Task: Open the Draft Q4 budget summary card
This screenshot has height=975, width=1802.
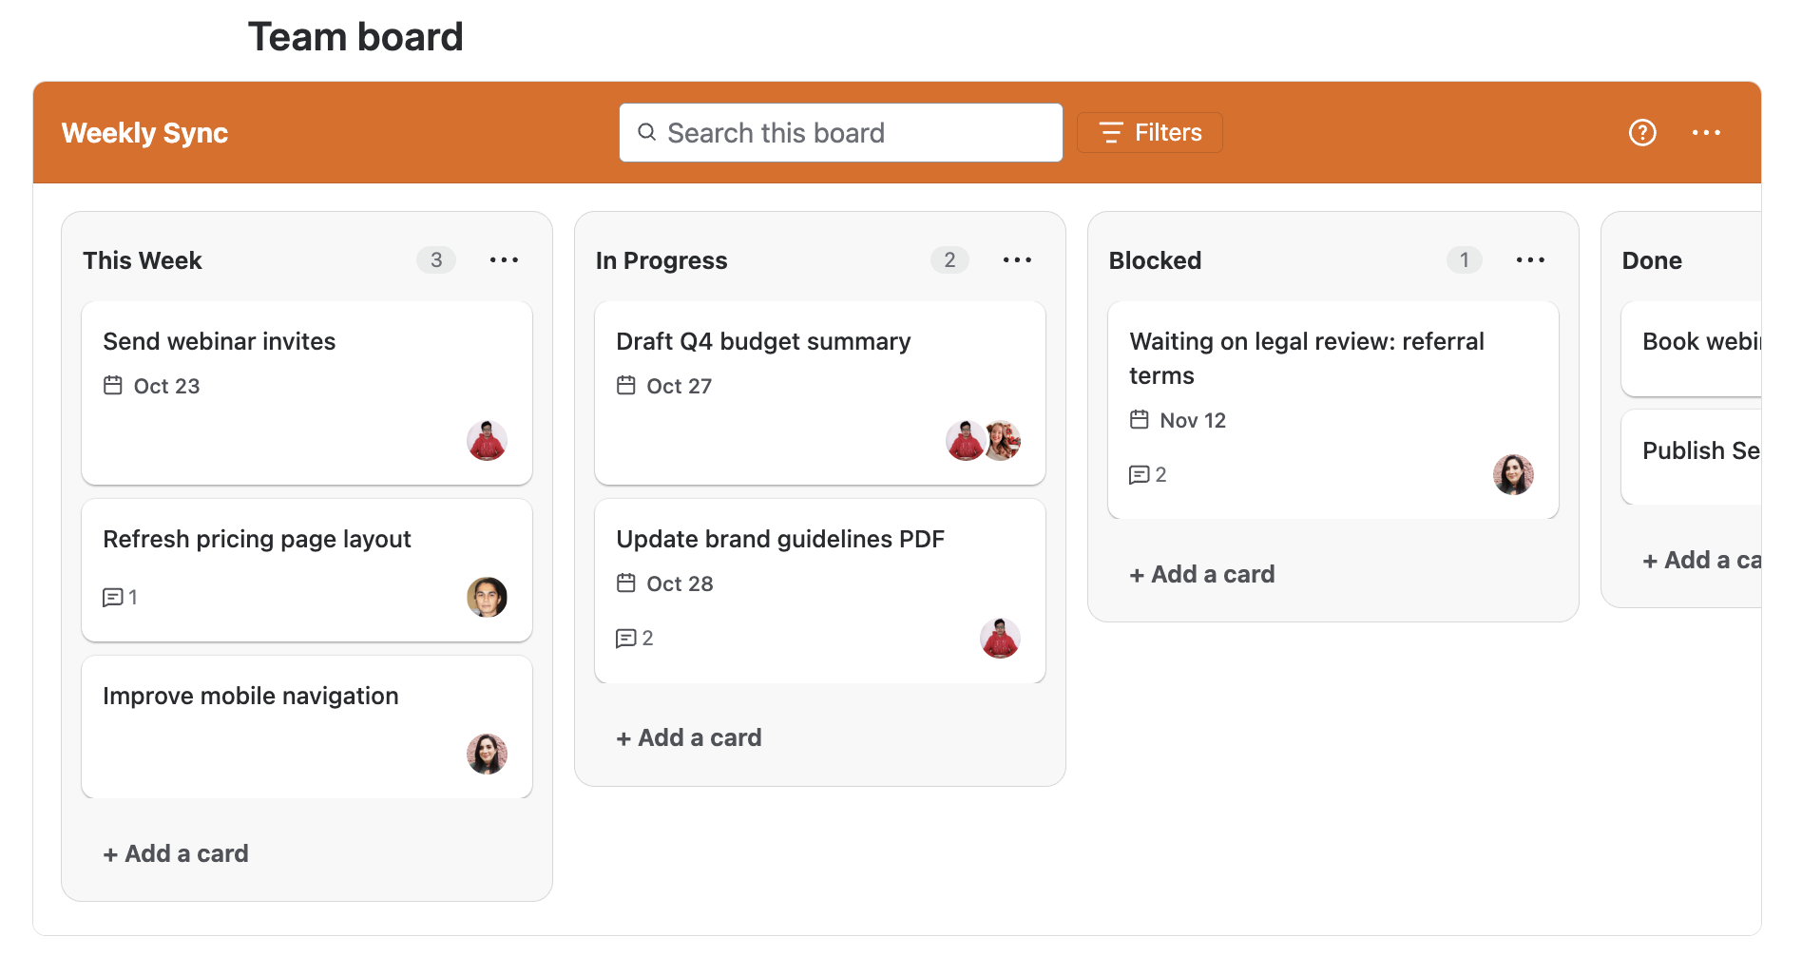Action: (x=820, y=393)
